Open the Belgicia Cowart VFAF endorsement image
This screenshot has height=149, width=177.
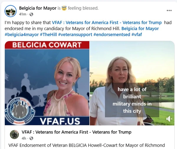point(47,83)
